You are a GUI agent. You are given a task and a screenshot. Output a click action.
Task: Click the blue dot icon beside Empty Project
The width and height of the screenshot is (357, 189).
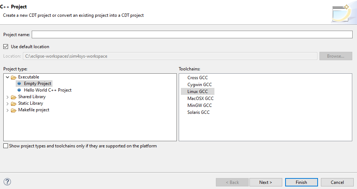click(19, 84)
